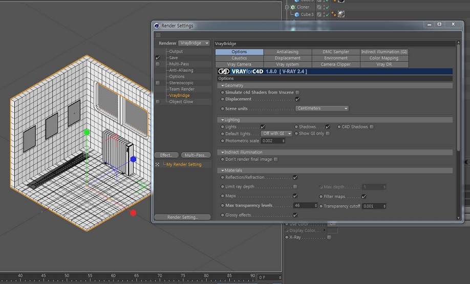Click the green Y-axis handle in the viewport
470x284 pixels.
87,132
